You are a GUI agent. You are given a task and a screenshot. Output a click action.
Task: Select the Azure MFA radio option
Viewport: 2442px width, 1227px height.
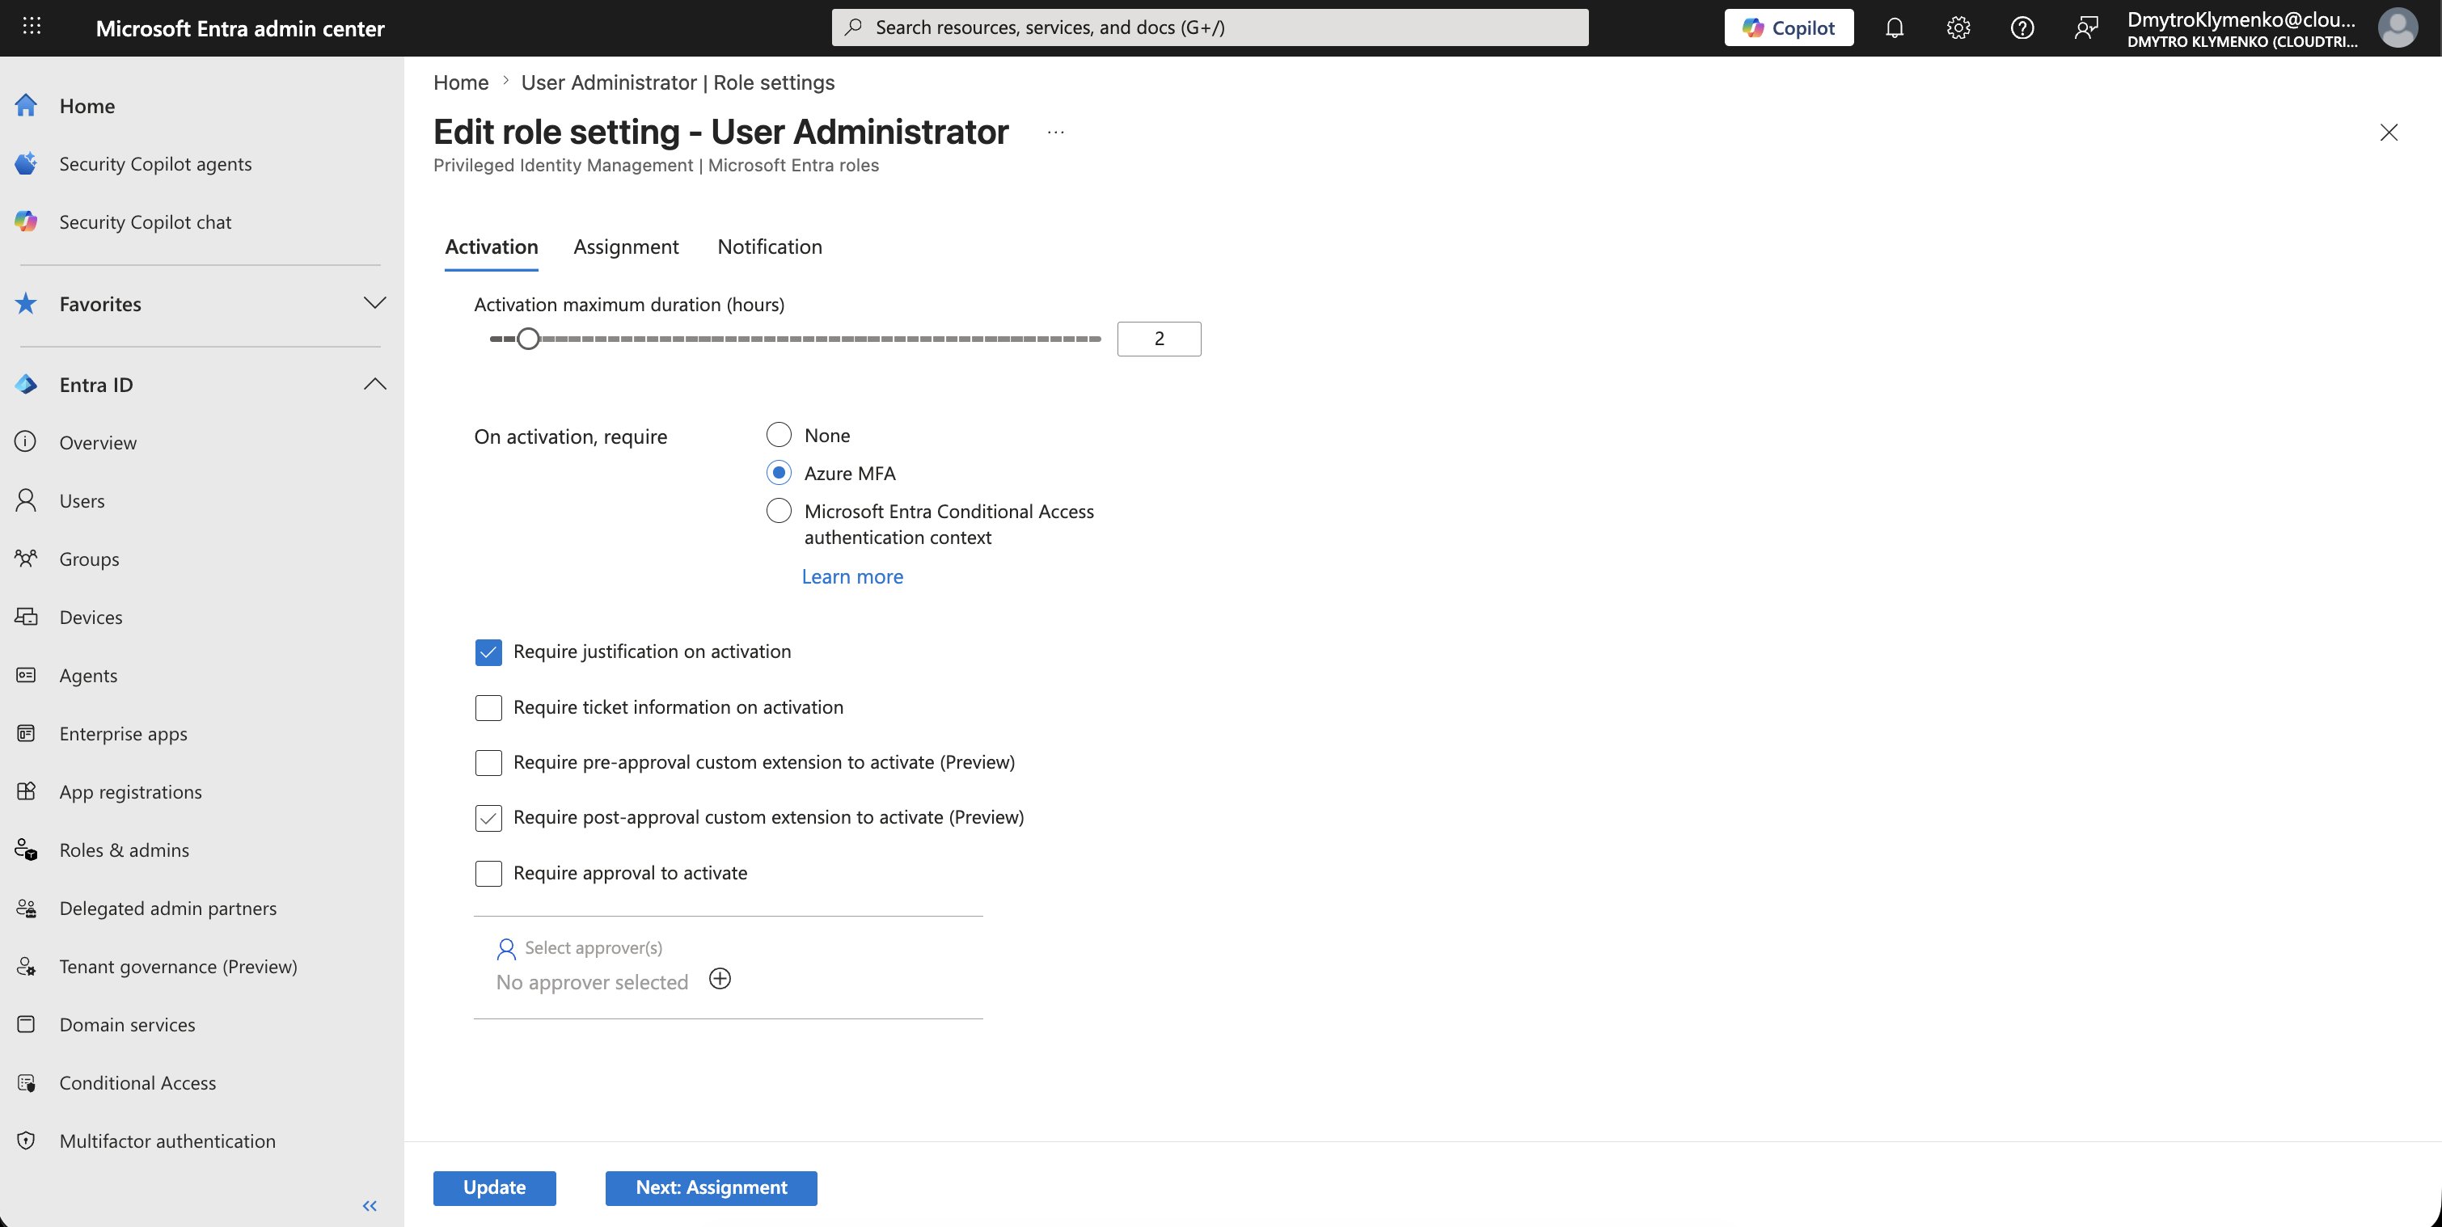click(779, 473)
